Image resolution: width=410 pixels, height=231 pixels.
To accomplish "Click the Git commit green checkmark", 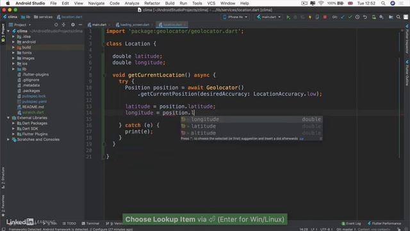I will (x=350, y=17).
